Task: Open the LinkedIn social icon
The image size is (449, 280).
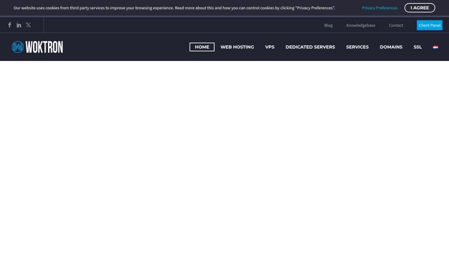Action: [x=19, y=25]
